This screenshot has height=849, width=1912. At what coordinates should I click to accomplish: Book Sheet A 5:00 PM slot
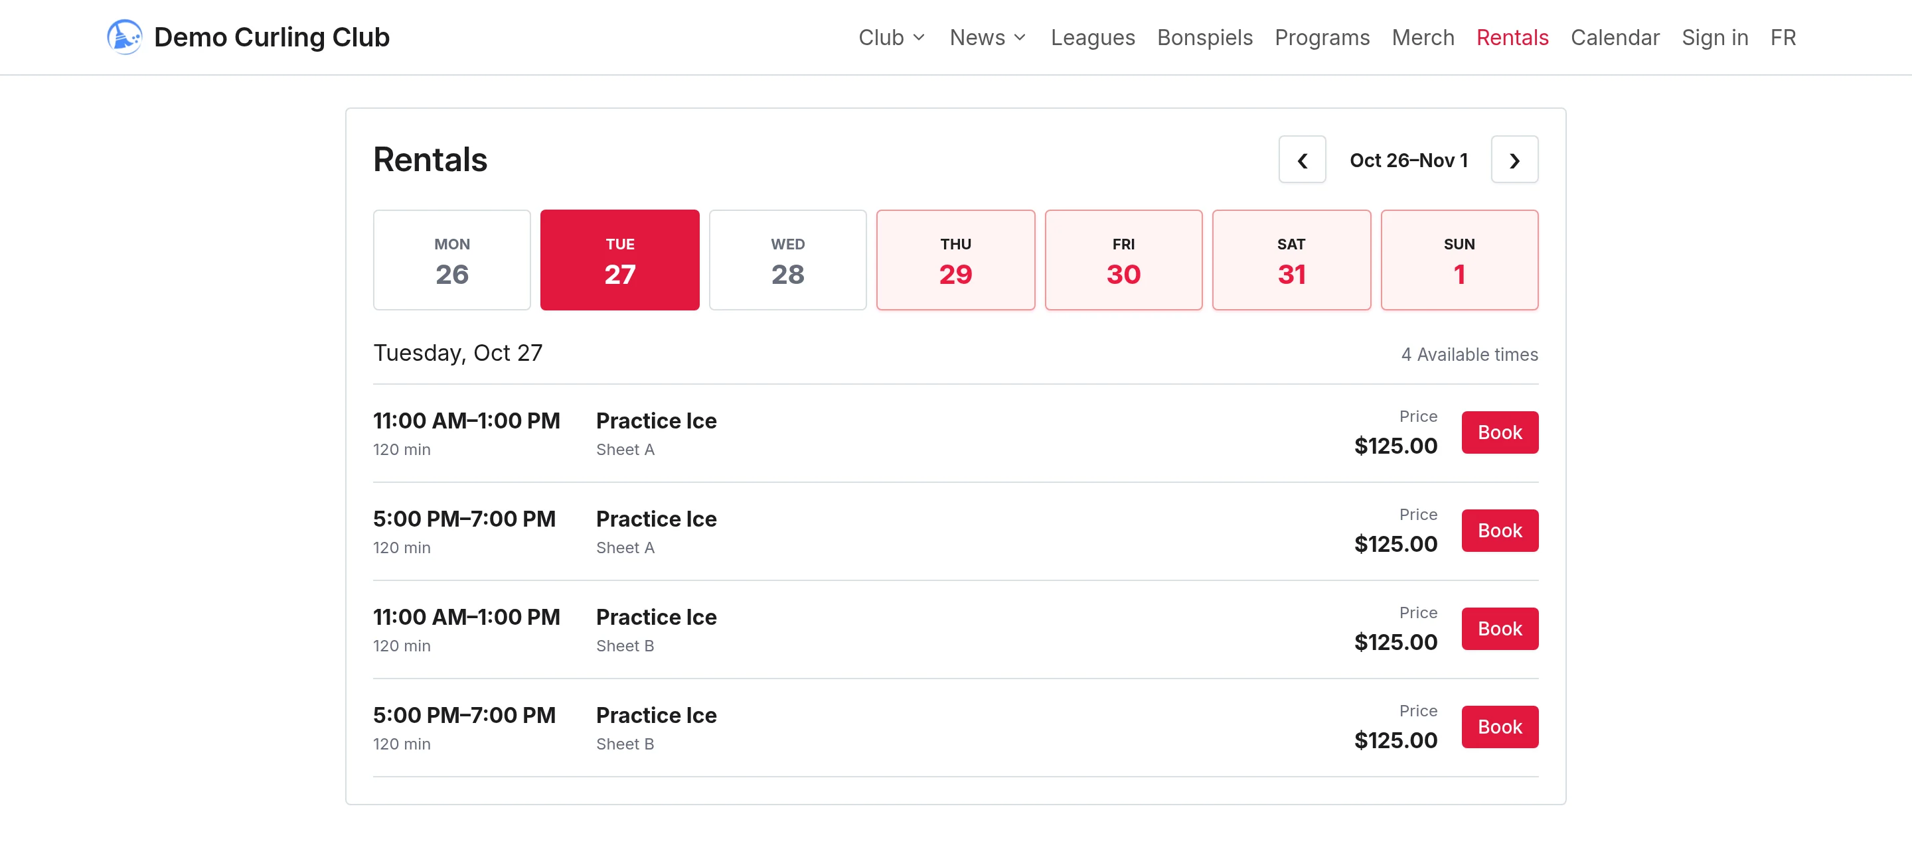click(1500, 530)
